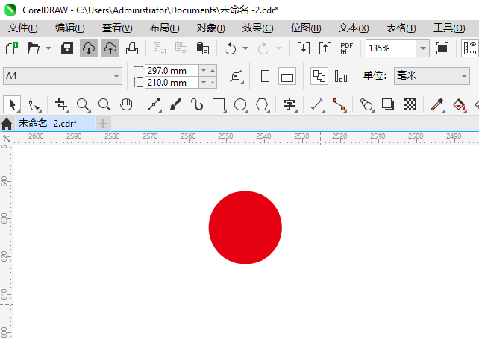Select the Crop tool
This screenshot has width=479, height=339.
coord(61,104)
